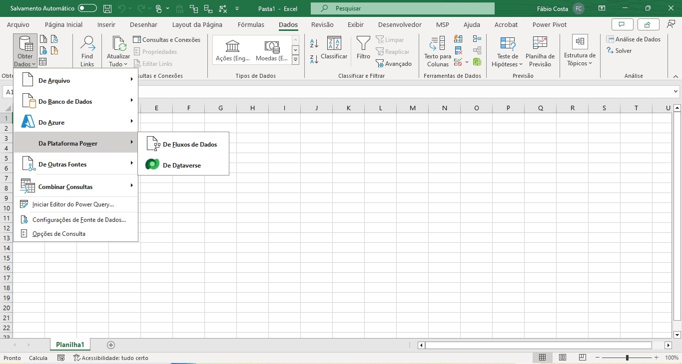This screenshot has width=682, height=364.
Task: Sort descending with the Z to A icon
Action: click(314, 59)
